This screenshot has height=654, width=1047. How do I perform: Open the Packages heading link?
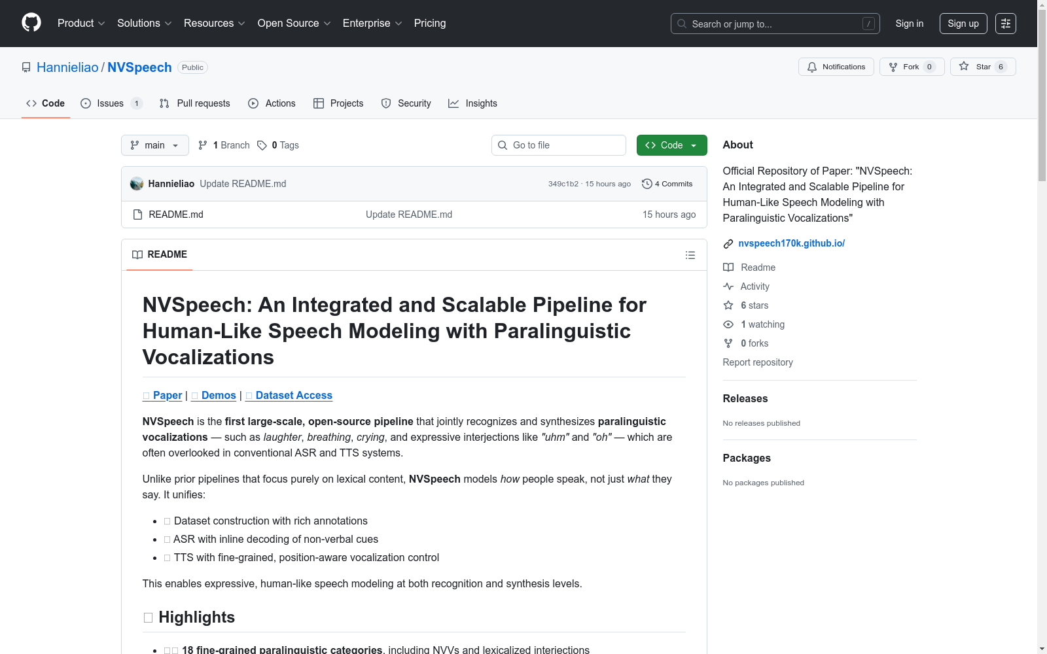(x=747, y=458)
